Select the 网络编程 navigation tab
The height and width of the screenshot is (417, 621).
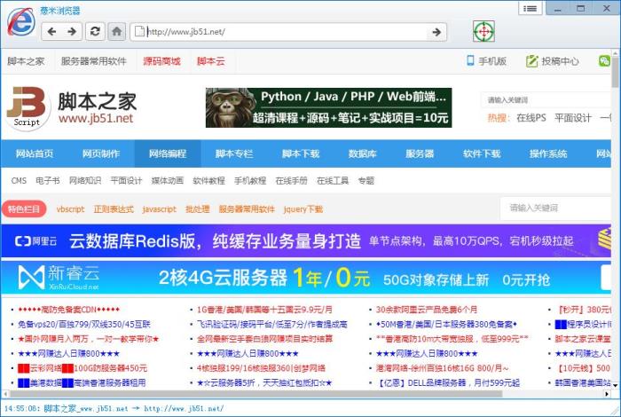(x=168, y=153)
